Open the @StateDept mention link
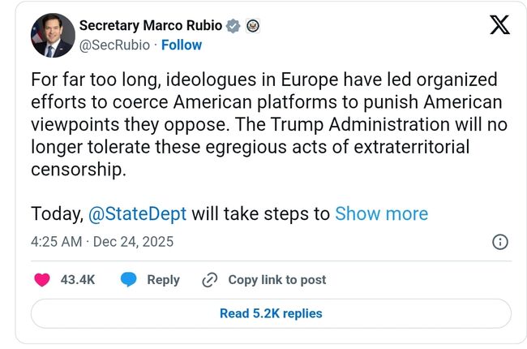This screenshot has width=527, height=349. tap(136, 213)
